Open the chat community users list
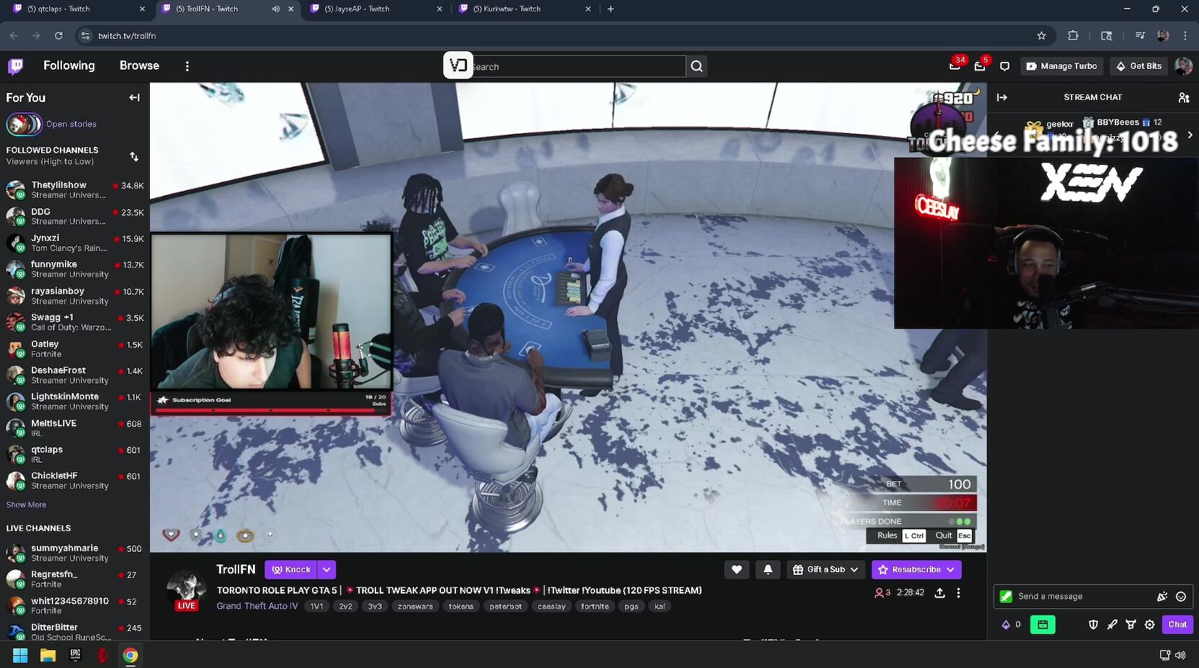 1184,97
